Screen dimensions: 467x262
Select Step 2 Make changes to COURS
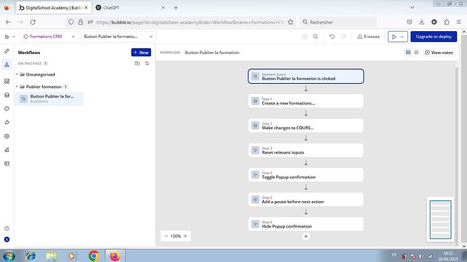pos(306,126)
